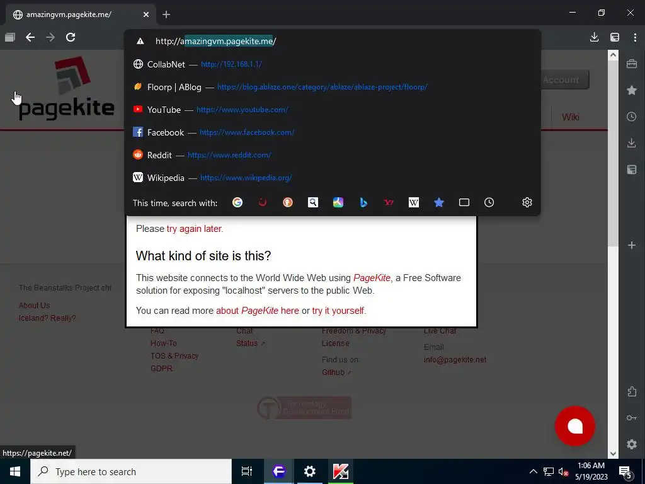Go forward to next page
This screenshot has width=645, height=484.
[x=50, y=37]
